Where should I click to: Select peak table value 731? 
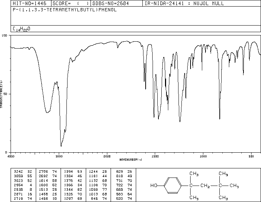tap(119, 181)
